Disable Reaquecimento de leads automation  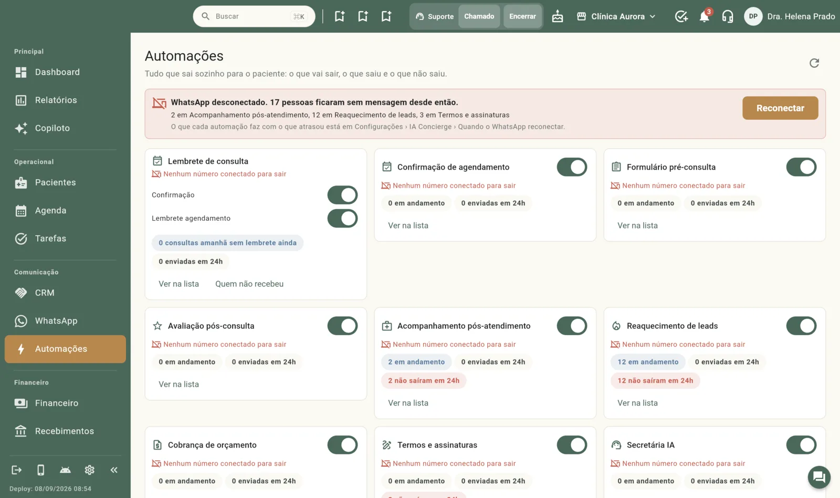(x=801, y=326)
